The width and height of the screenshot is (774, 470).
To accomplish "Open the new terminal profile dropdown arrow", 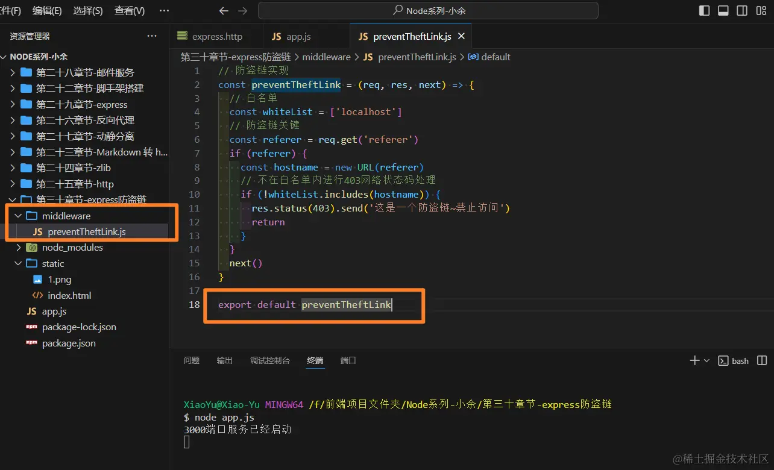I will click(x=706, y=360).
